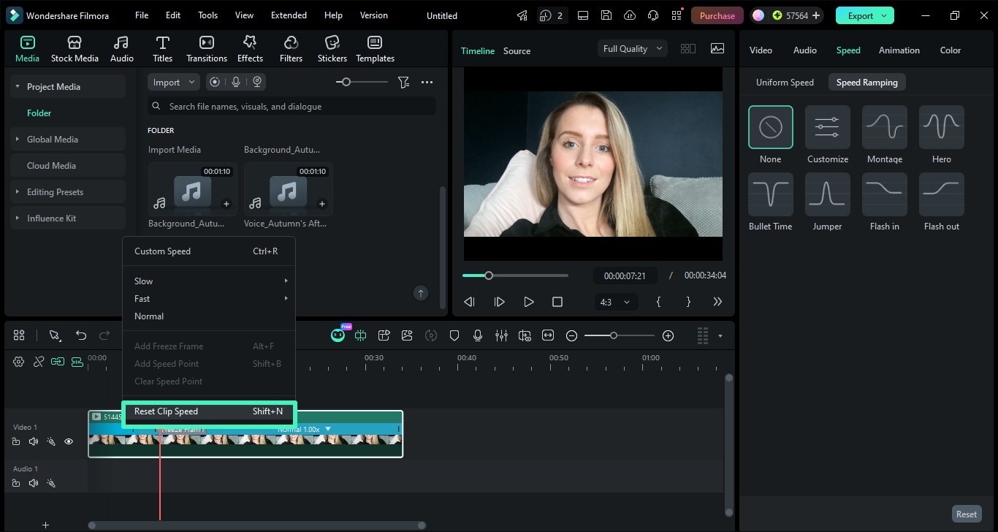998x532 pixels.
Task: Open the Fast speed submenu
Action: tap(209, 299)
